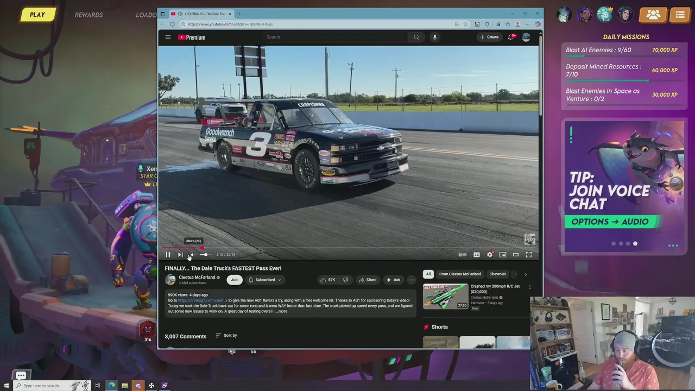The width and height of the screenshot is (695, 391).
Task: Open the Cleetus McFarland channel name link
Action: coord(197,278)
